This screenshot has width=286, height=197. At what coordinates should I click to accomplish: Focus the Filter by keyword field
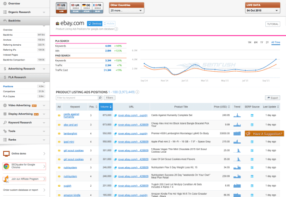pos(77,98)
